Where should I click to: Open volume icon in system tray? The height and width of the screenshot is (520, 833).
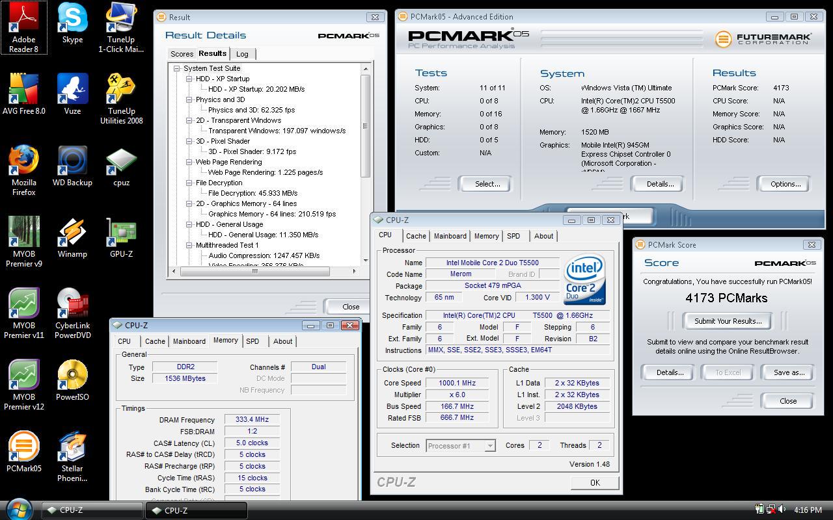coord(784,510)
